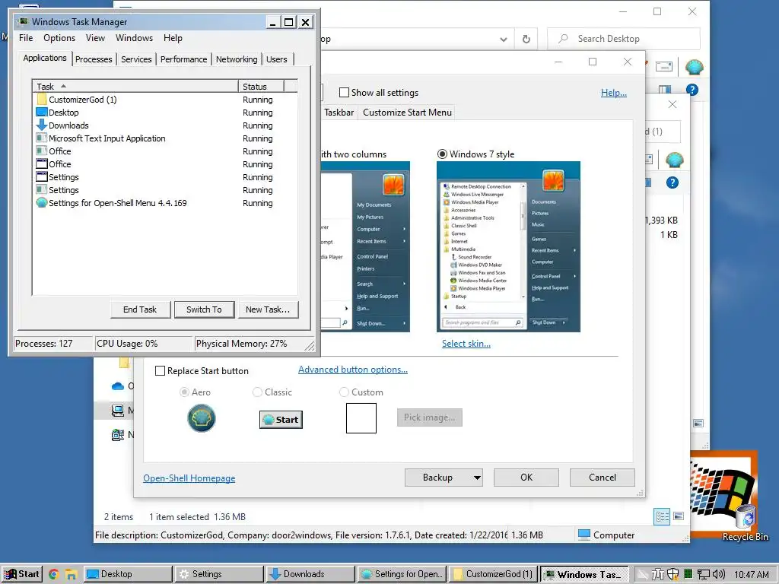Open the File menu in Task Manager
Viewport: 779px width, 584px height.
pos(26,38)
